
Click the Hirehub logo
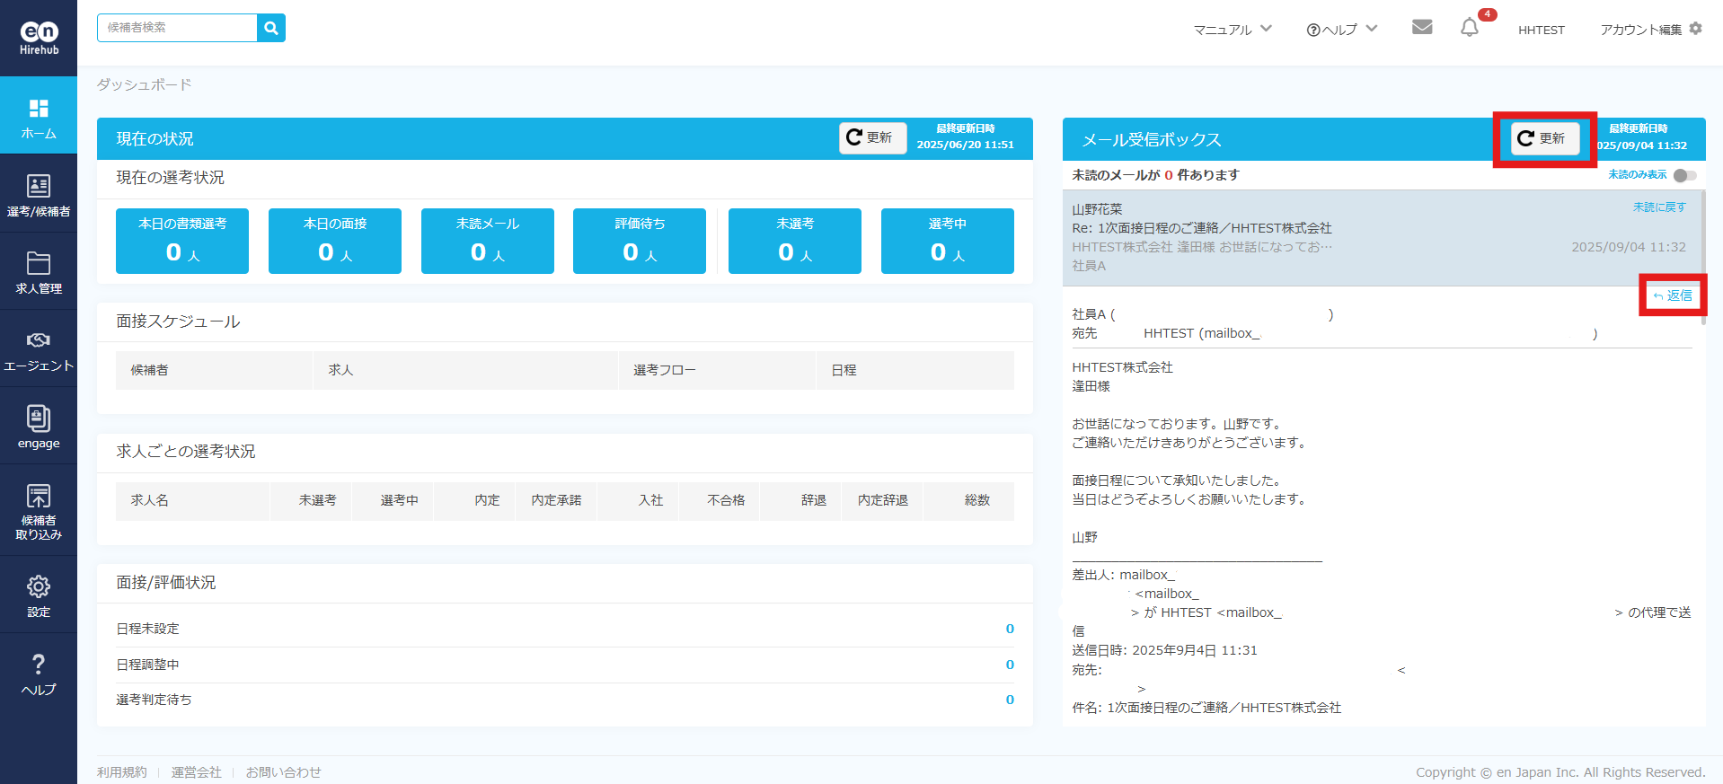coord(39,38)
